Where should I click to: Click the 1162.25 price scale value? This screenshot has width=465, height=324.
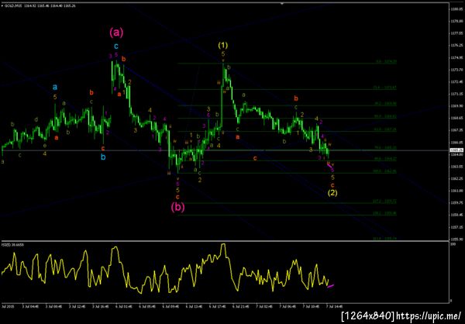pos(457,178)
